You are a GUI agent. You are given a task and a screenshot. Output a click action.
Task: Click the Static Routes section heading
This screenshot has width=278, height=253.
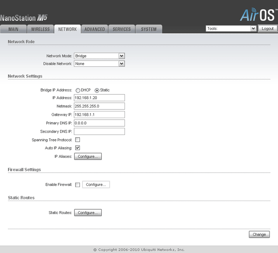21,198
